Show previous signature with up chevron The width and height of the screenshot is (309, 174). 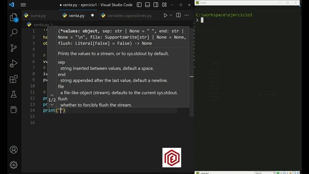point(52,95)
